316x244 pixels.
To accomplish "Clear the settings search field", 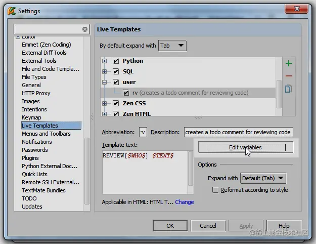I will point(85,29).
